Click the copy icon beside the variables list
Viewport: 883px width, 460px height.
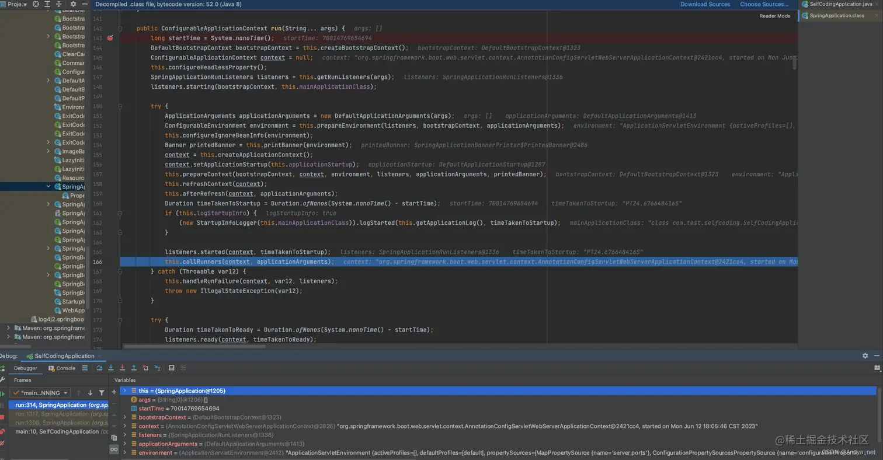coord(114,437)
